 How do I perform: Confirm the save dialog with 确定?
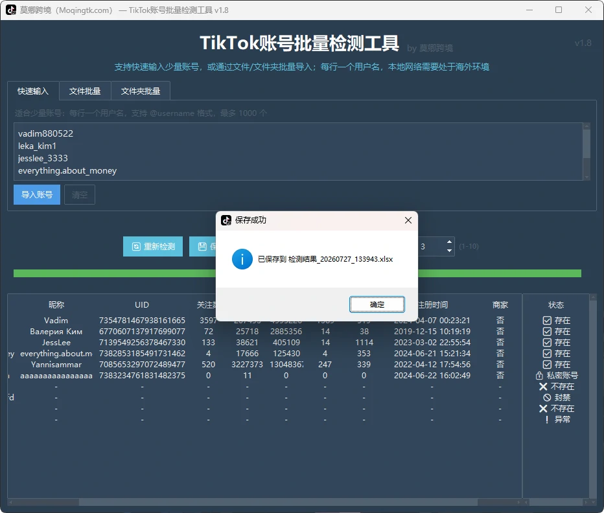click(x=377, y=304)
